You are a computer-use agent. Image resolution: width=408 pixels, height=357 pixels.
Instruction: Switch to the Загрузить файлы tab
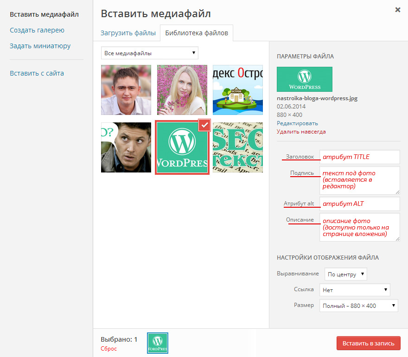[x=128, y=33]
